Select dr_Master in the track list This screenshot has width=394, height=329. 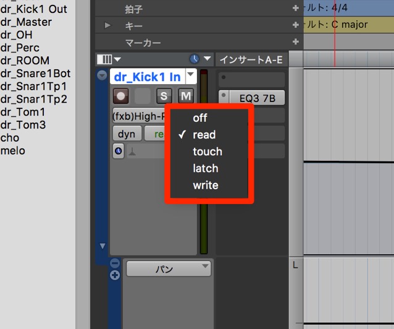tap(26, 22)
